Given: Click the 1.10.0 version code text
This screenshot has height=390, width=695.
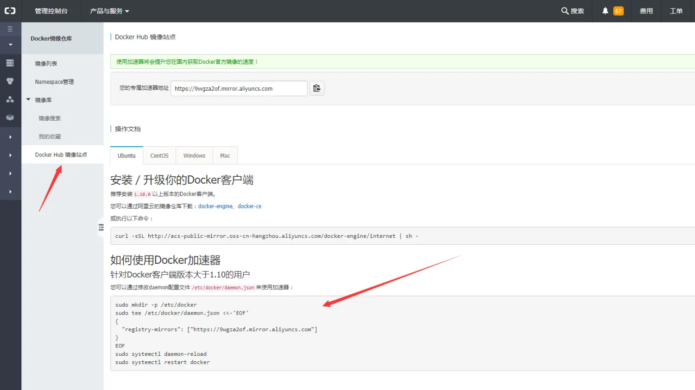Looking at the screenshot, I should click(142, 194).
